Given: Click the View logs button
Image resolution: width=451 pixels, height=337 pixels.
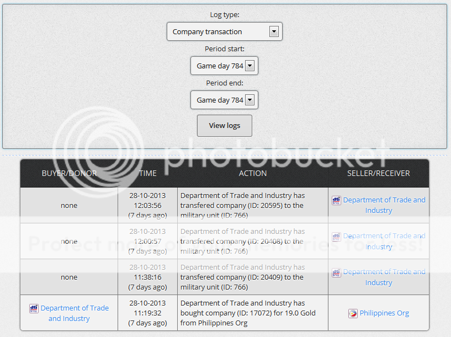Looking at the screenshot, I should pos(224,126).
